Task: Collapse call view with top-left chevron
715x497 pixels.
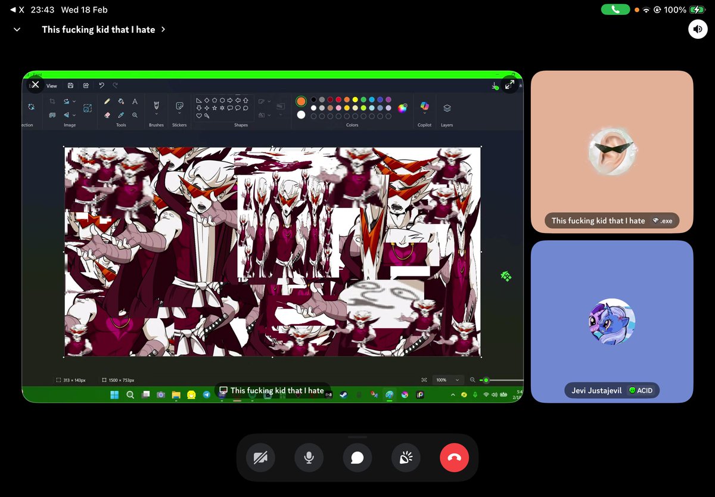Action: tap(17, 29)
